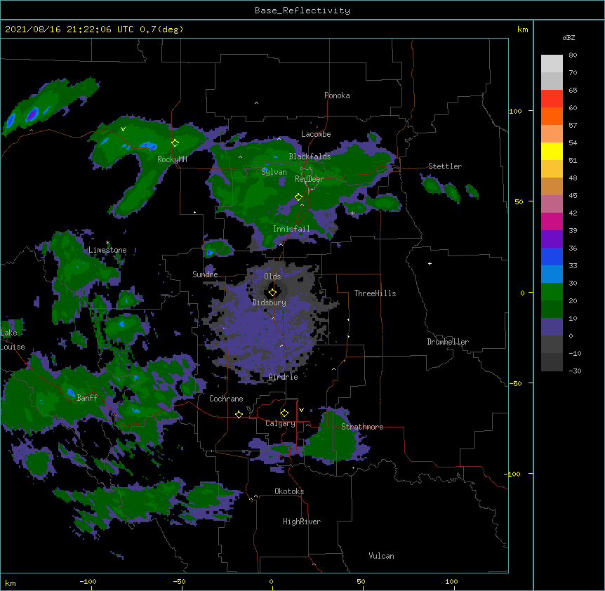
Task: Click the Lacombe city label
Action: pyautogui.click(x=316, y=134)
